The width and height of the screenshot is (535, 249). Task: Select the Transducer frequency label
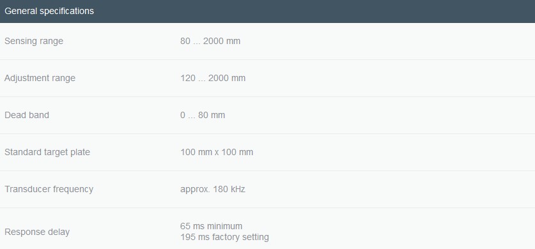[x=49, y=189]
